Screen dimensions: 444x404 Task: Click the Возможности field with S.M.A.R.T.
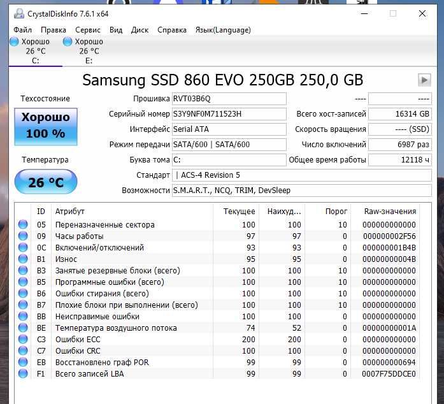tap(302, 191)
